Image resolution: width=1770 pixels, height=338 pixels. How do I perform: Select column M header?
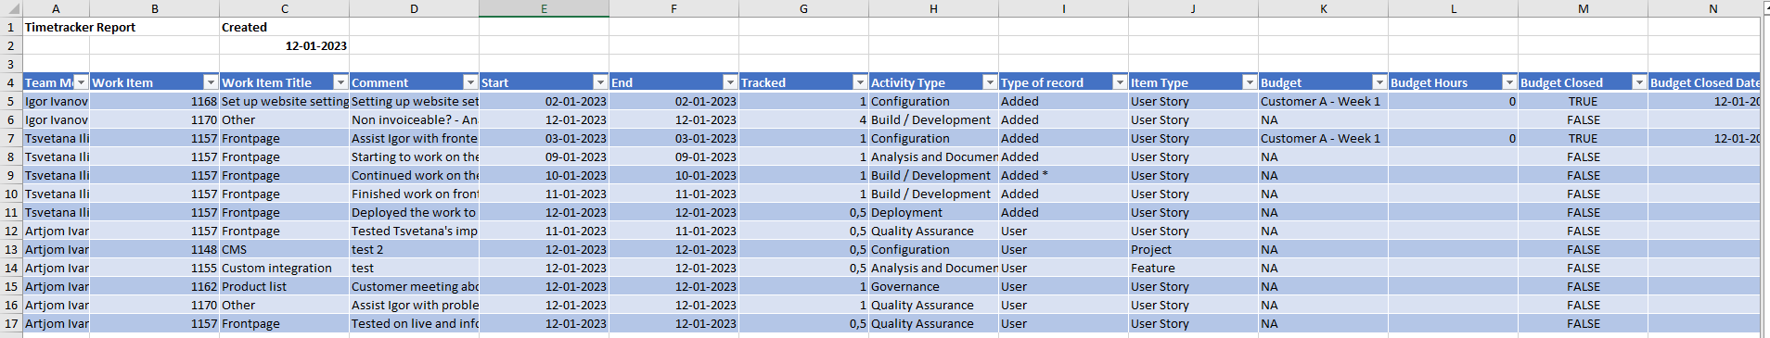pyautogui.click(x=1583, y=8)
